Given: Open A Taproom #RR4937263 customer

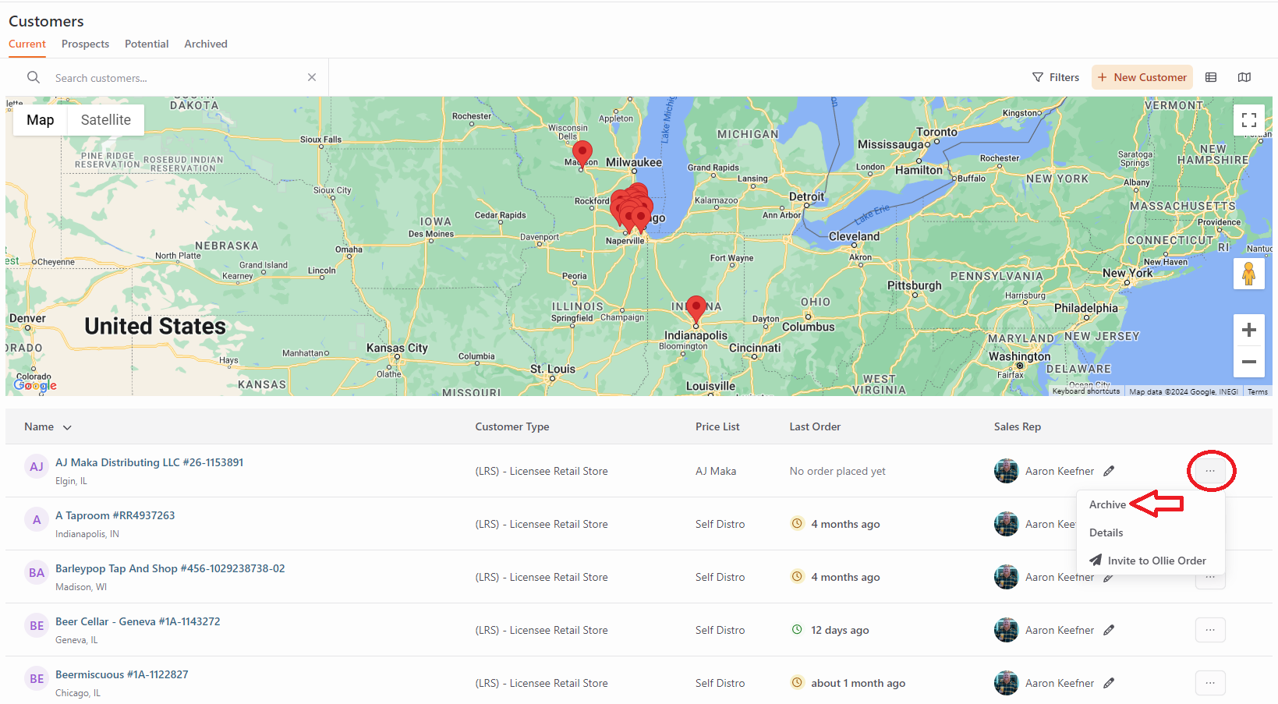Looking at the screenshot, I should click(x=115, y=515).
